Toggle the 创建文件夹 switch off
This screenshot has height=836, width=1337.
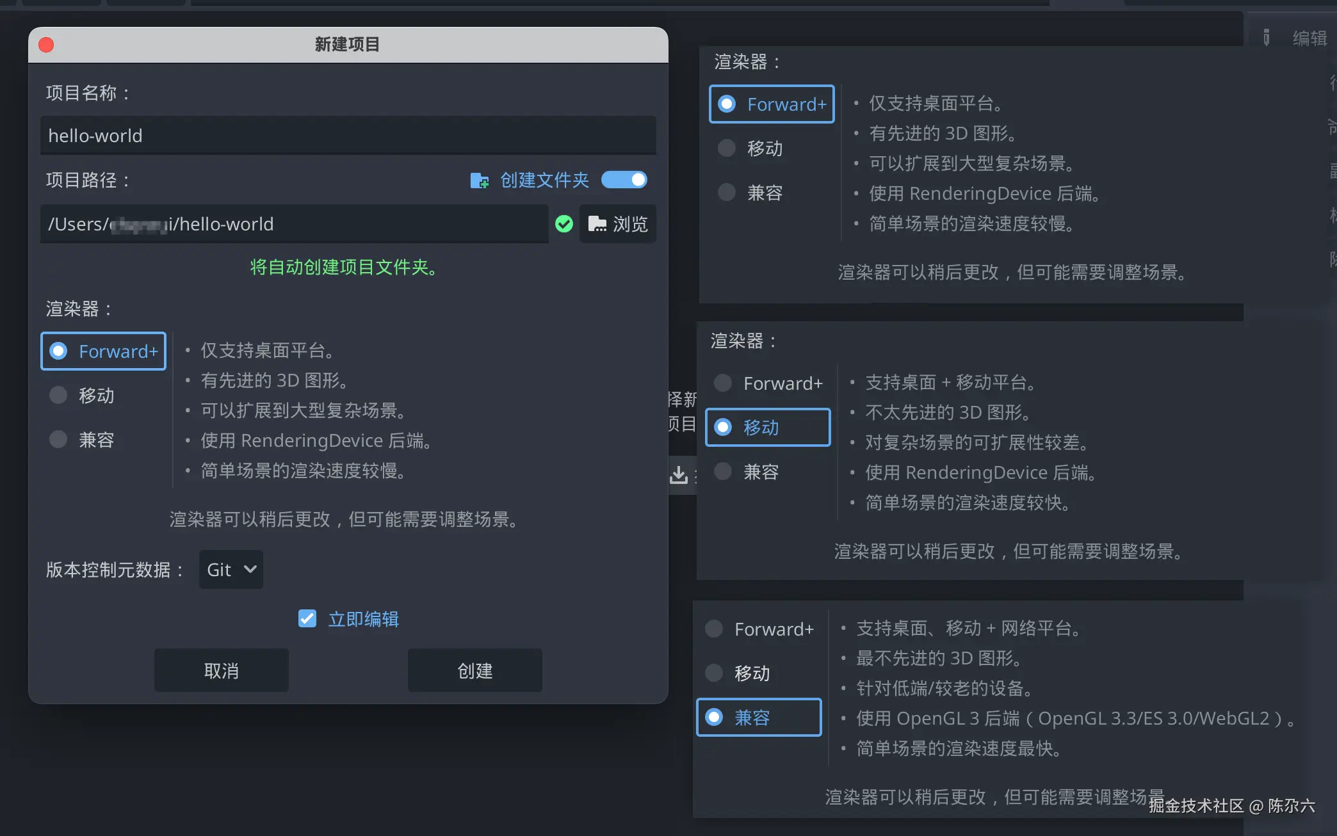(x=624, y=180)
